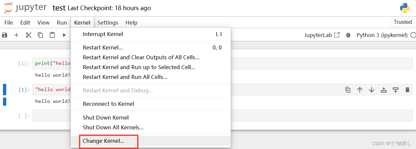Delete the cell with the trash icon
Viewport: 416px width, 149px height.
407,90
